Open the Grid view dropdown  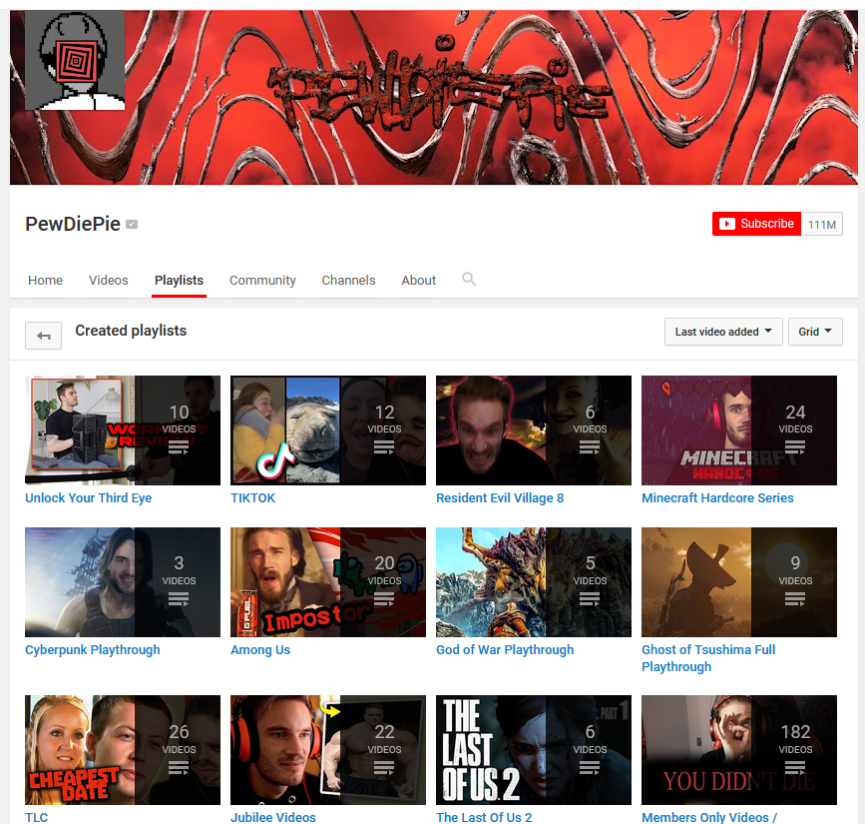point(814,331)
